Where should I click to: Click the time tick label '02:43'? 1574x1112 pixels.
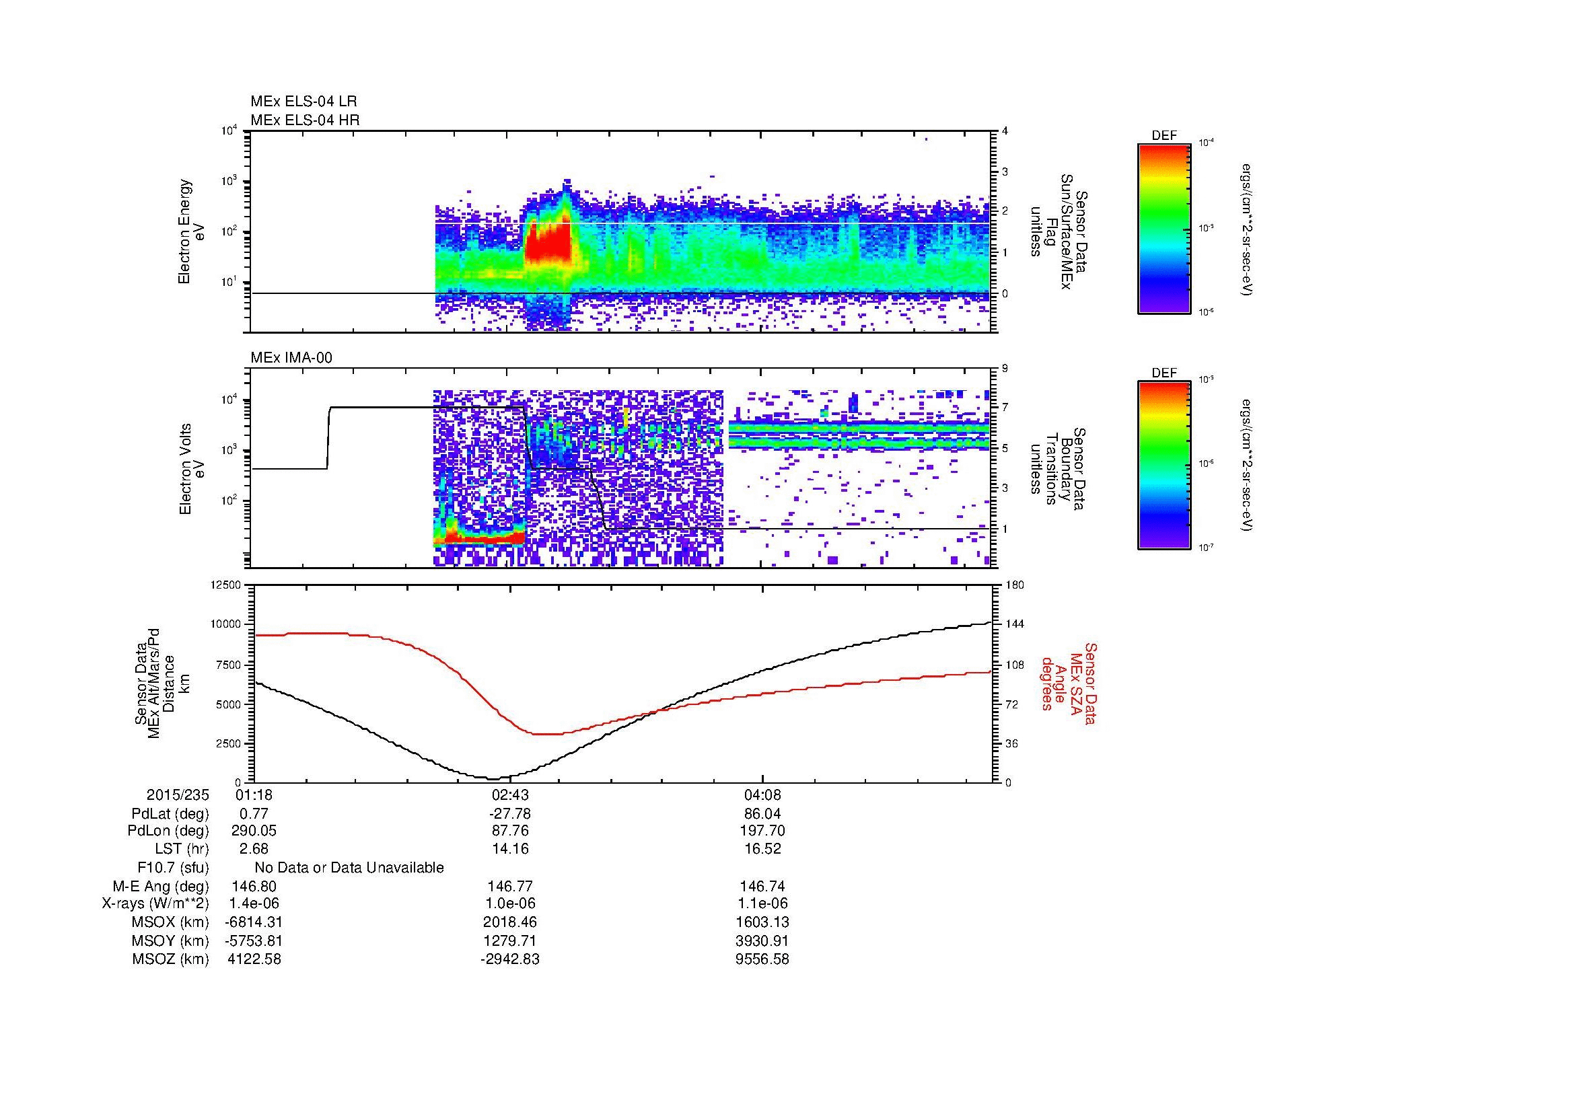(510, 795)
